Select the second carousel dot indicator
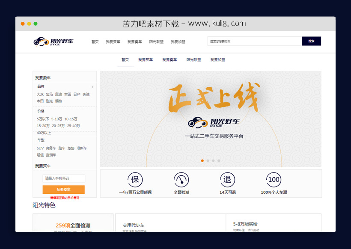 208,160
